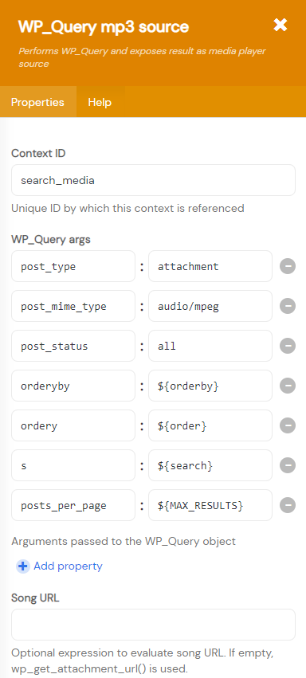Click the ${MAX_RESULTS} value field
The width and height of the screenshot is (306, 678).
[x=210, y=505]
